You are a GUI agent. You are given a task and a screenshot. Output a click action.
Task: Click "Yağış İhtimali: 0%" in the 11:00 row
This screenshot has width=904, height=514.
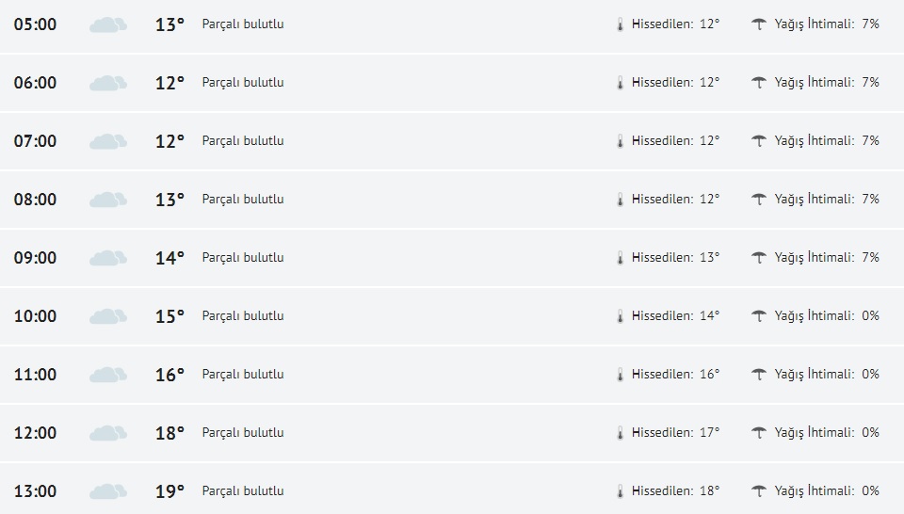826,375
